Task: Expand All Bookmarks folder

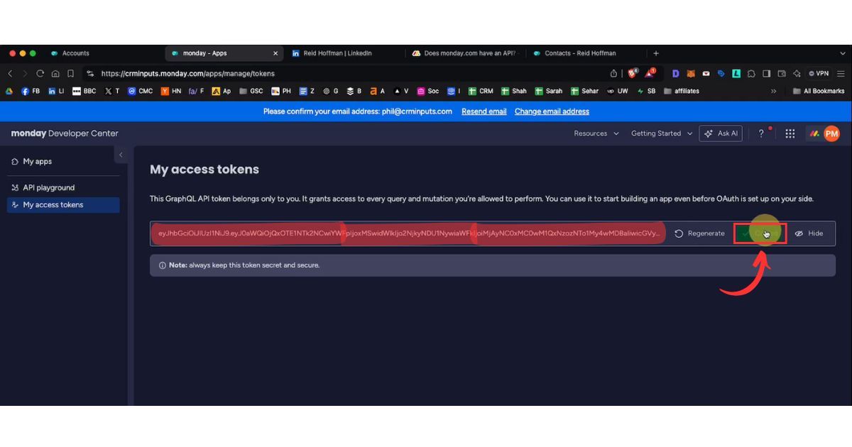Action: [x=819, y=91]
